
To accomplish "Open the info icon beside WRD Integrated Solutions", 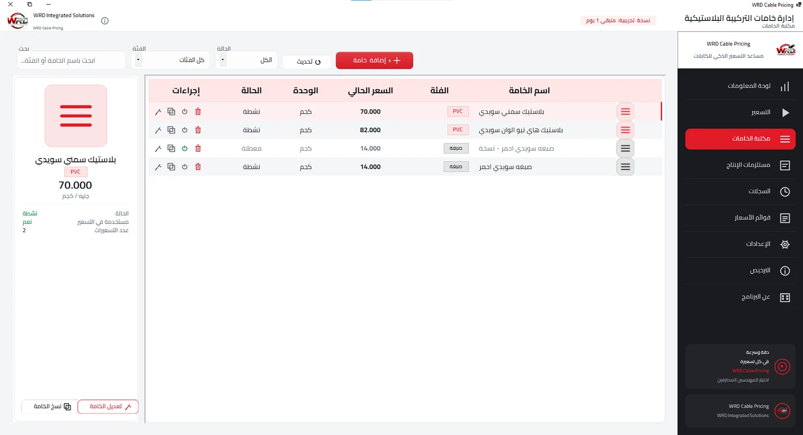I will [105, 21].
